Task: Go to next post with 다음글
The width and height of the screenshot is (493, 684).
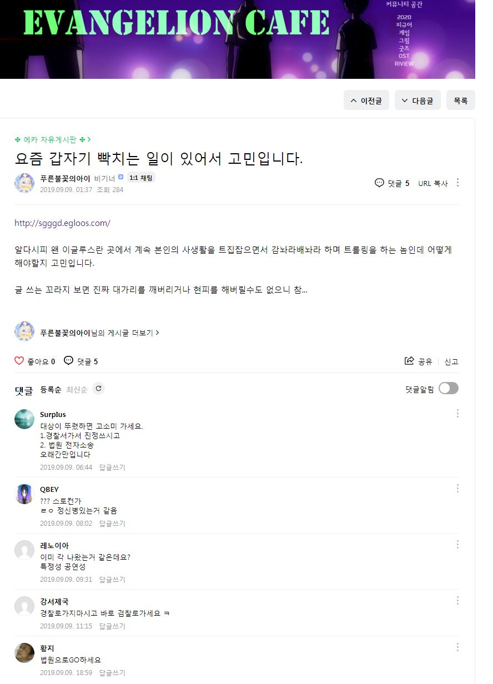Action: (x=417, y=100)
